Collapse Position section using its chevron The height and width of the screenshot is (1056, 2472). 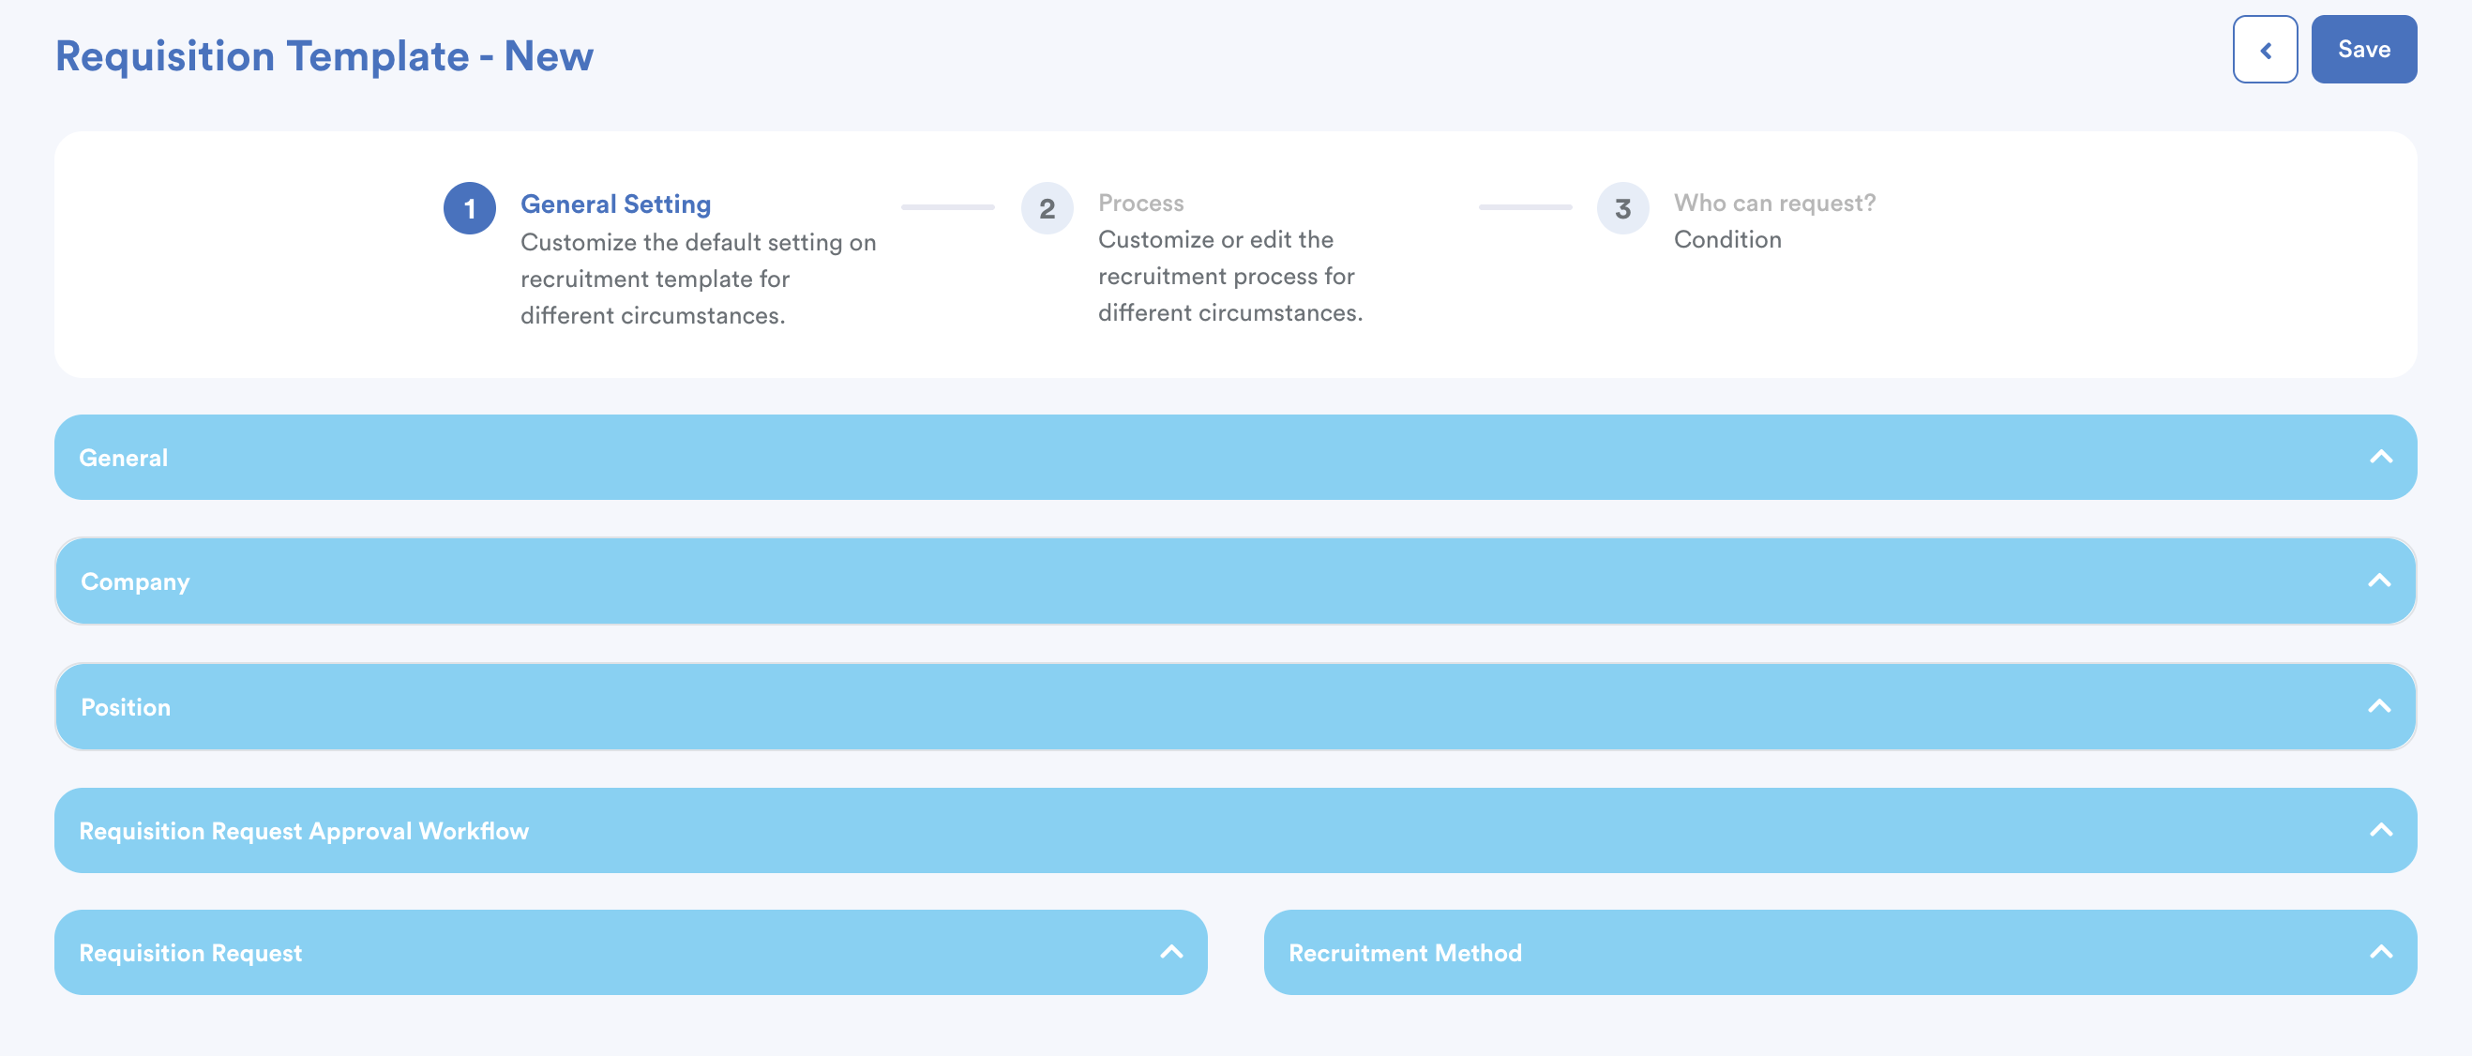tap(2378, 706)
